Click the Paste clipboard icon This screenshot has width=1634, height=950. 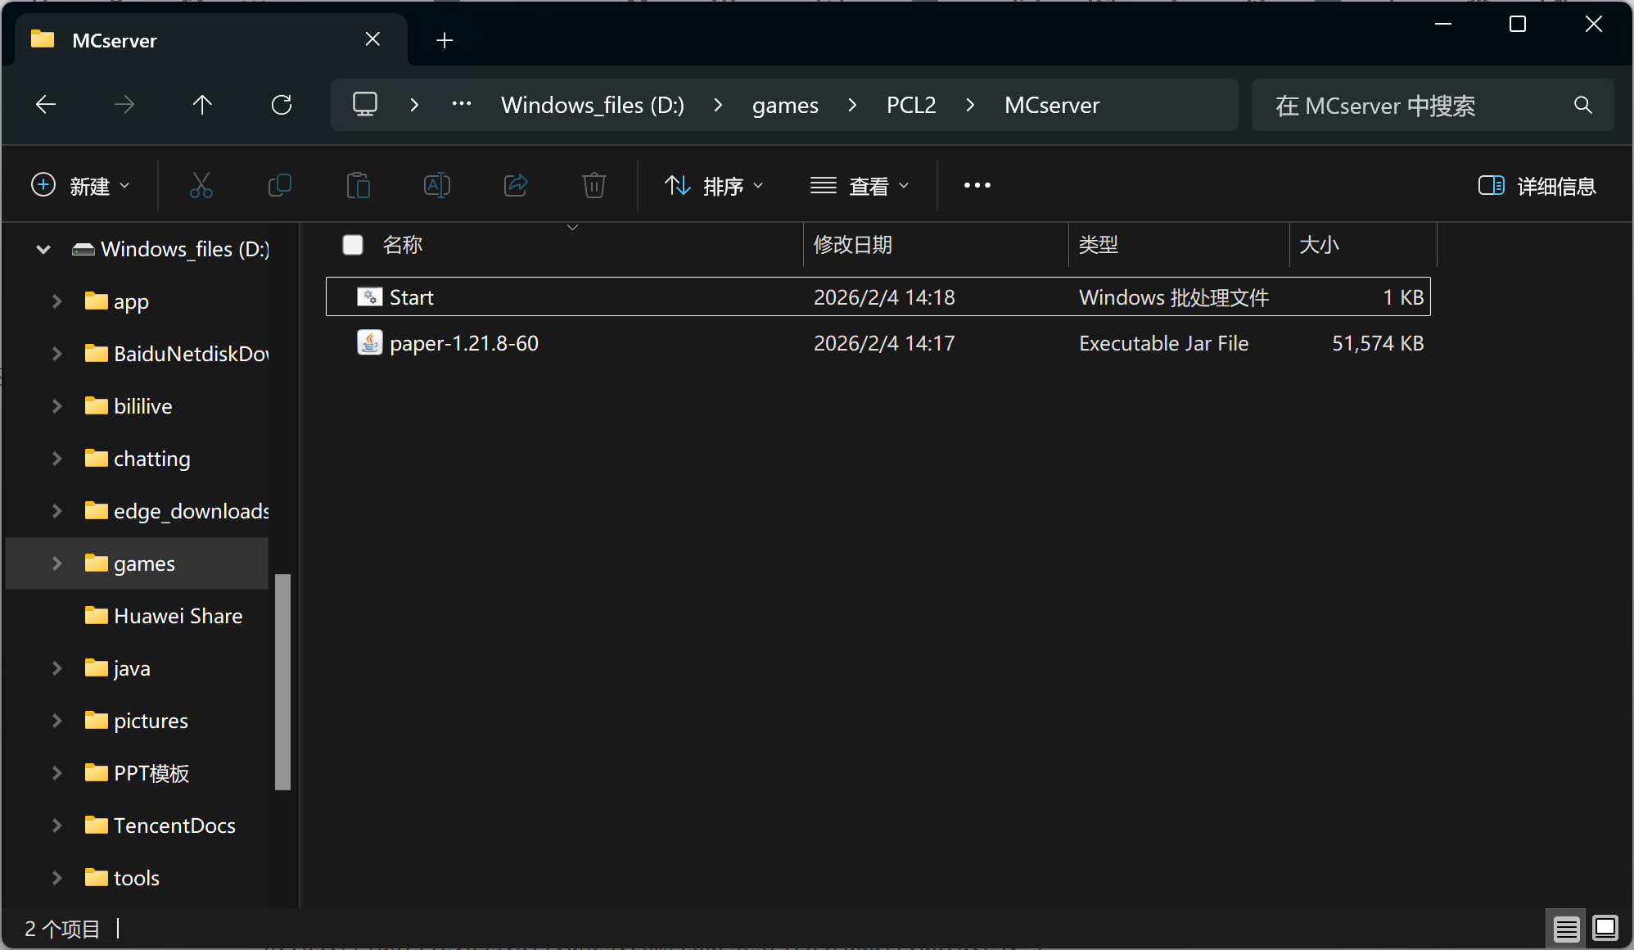pos(358,186)
